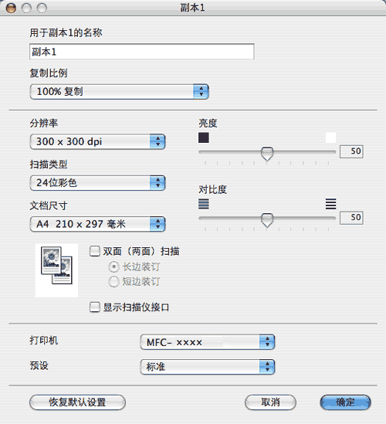The image size is (386, 424).
Task: Click the white brightness square icon
Action: point(330,137)
